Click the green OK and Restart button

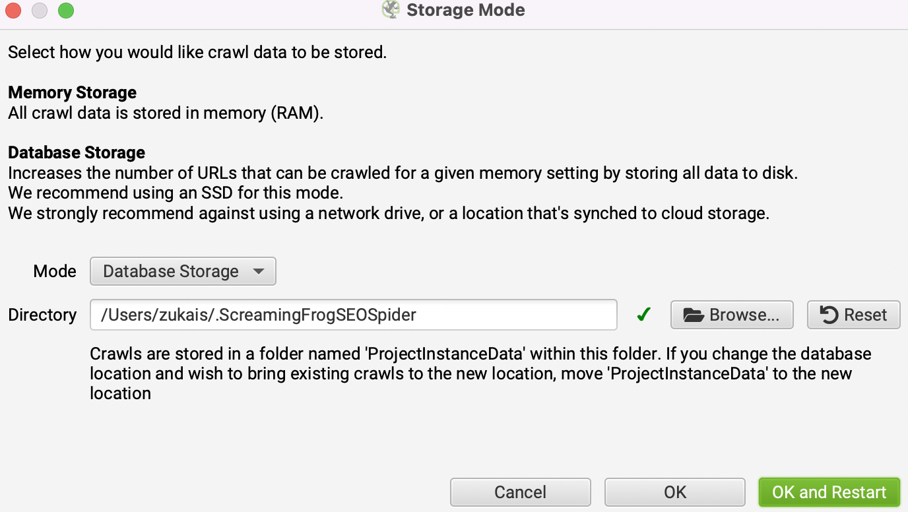829,492
